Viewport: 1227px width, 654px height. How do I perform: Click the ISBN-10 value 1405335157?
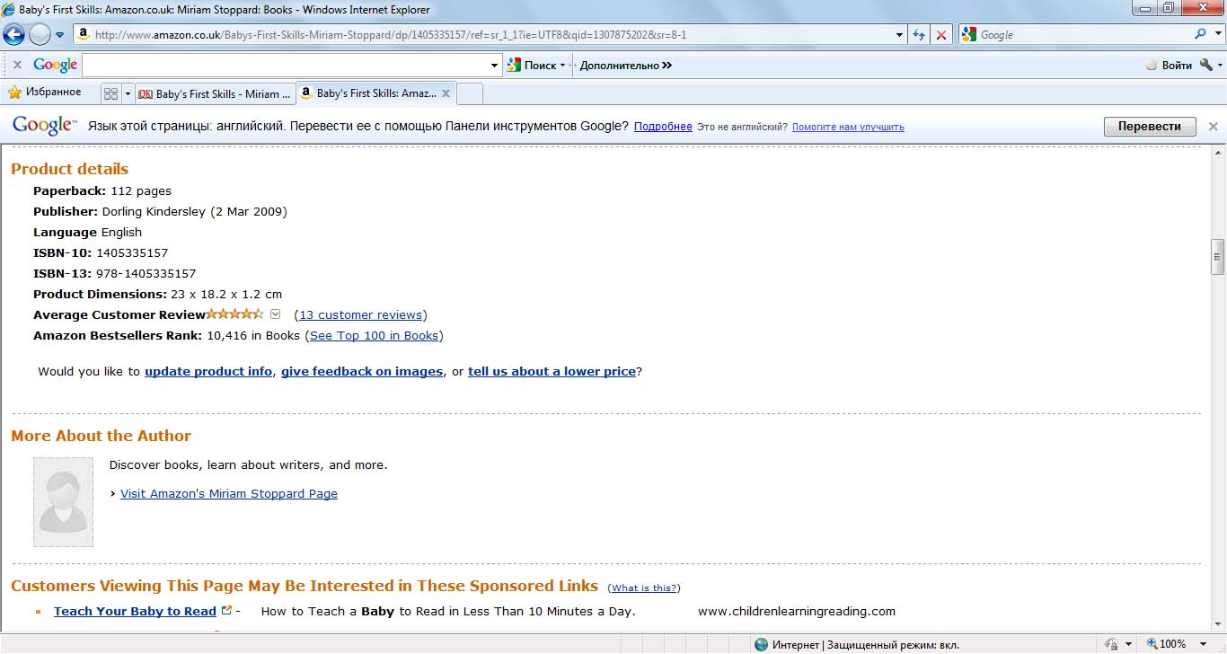tap(132, 253)
